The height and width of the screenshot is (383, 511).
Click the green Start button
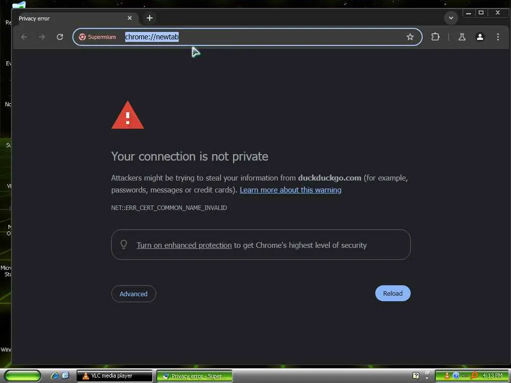tap(23, 376)
